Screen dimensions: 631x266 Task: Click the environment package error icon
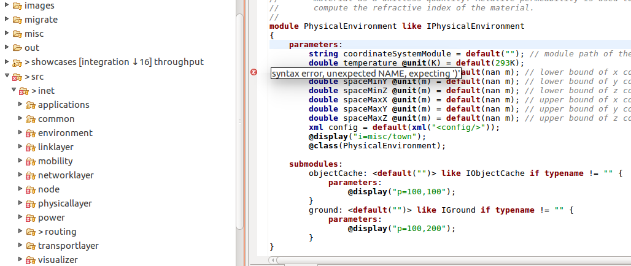31,133
